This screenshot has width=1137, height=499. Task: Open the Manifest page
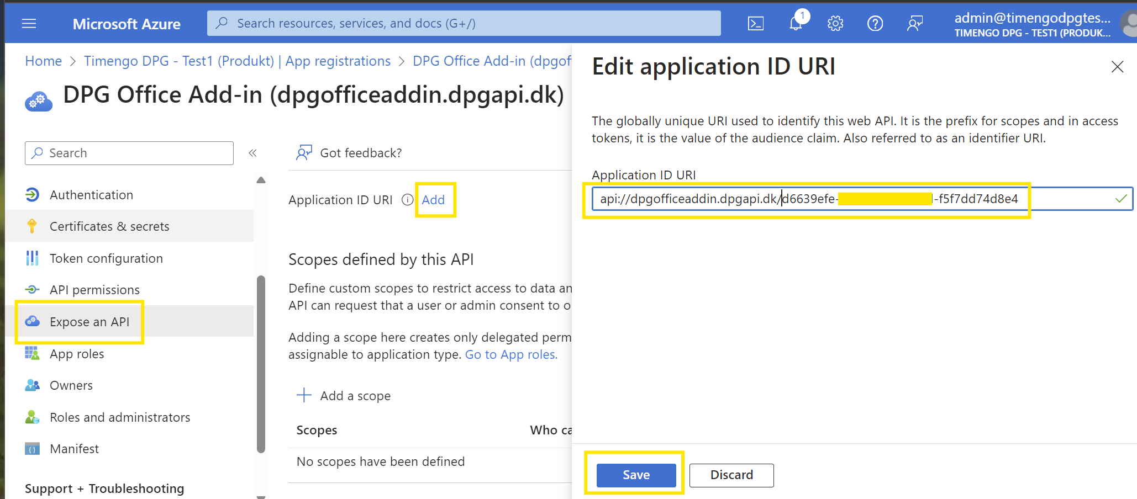click(x=74, y=449)
